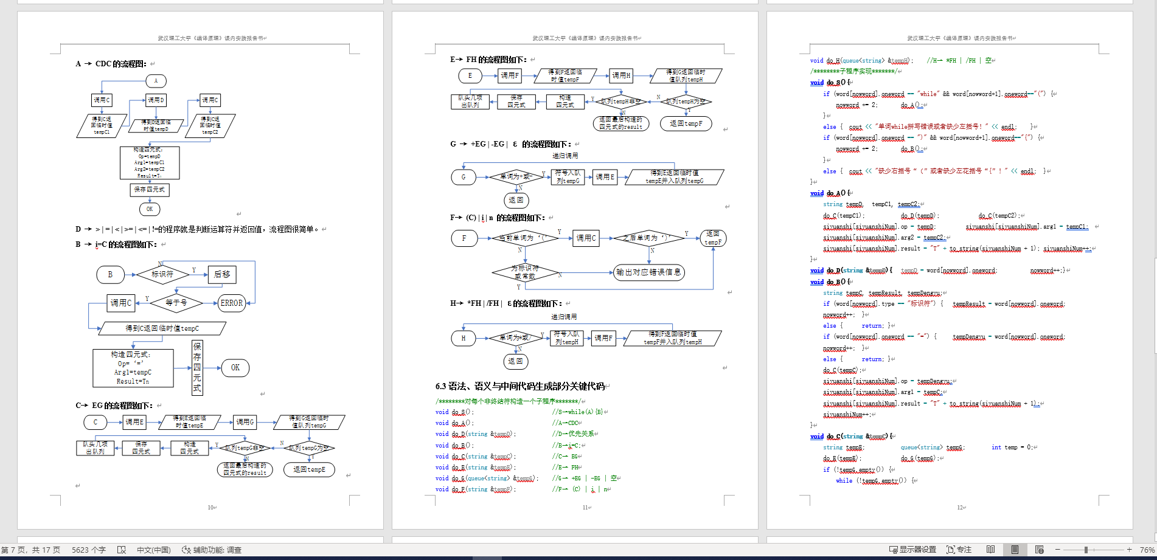1157x560 pixels.
Task: Click language indicator 中文(中国)
Action: pos(153,550)
